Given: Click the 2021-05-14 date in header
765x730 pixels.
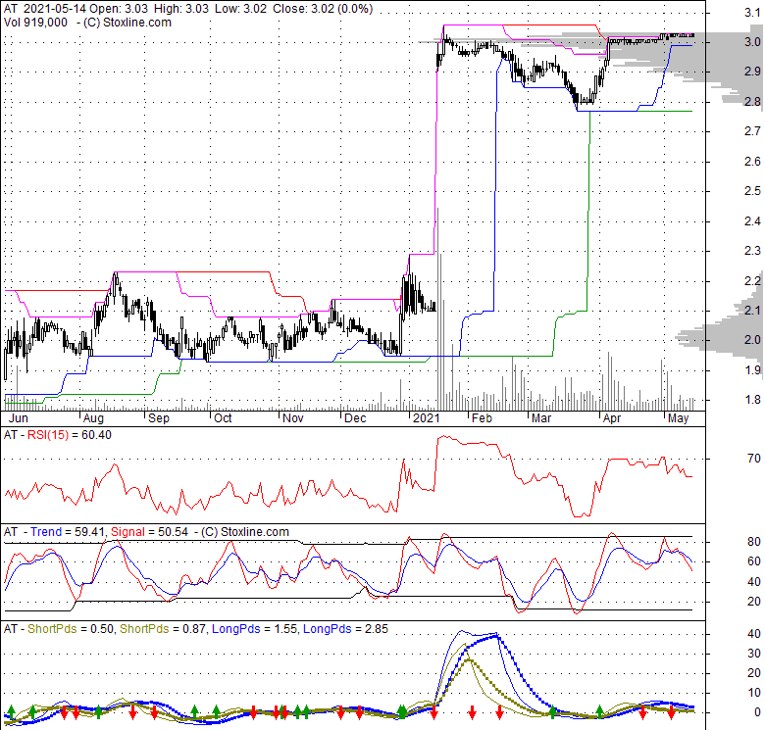Looking at the screenshot, I should tap(52, 9).
